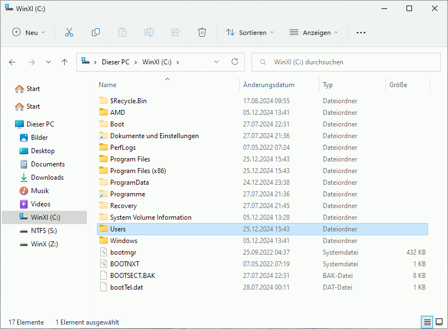
Task: Click the $Recycle.Bin folder icon
Action: (x=104, y=100)
